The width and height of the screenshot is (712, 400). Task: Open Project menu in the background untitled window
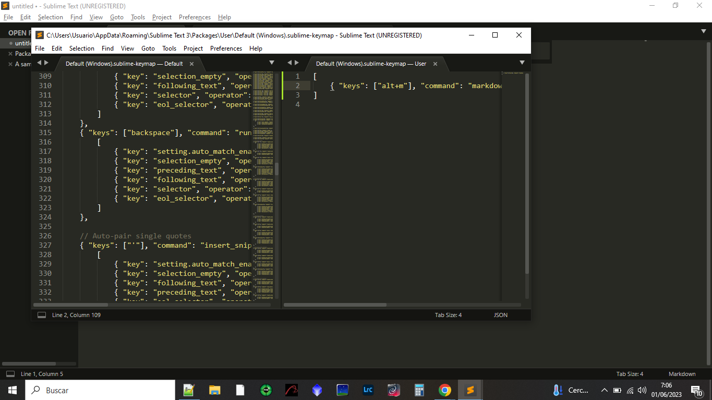point(162,17)
